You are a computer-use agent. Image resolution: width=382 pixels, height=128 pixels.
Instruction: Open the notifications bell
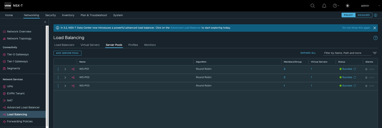(x=324, y=6)
